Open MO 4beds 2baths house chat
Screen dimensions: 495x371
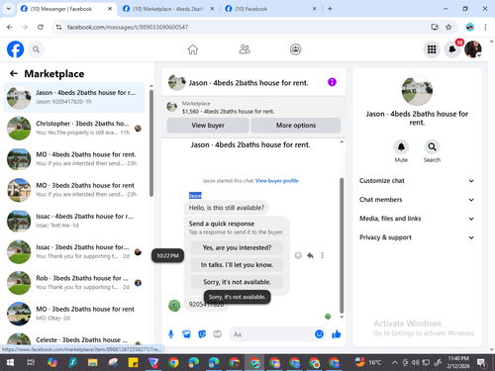point(74,159)
